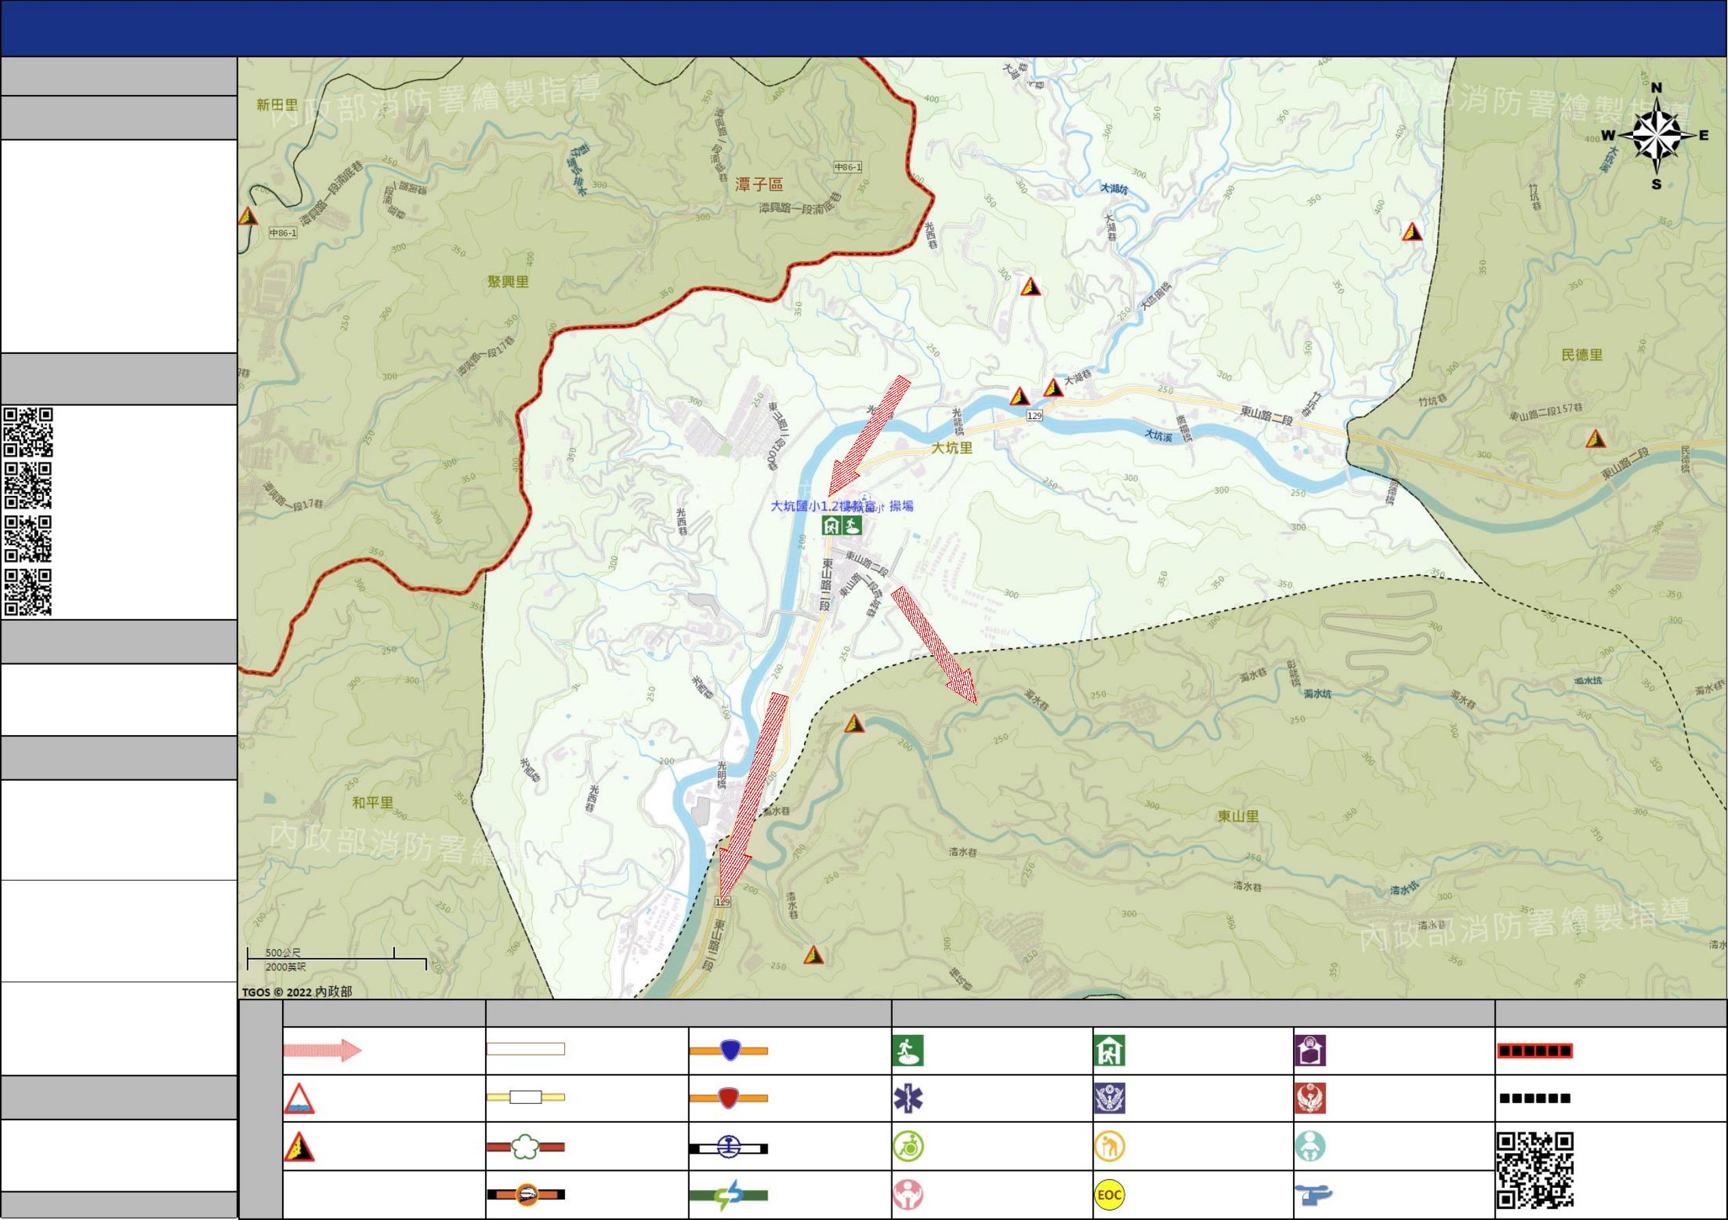Click the 大坑國小1.2樓教室、操場 blue label
Viewport: 1728px width, 1220px height.
842,505
